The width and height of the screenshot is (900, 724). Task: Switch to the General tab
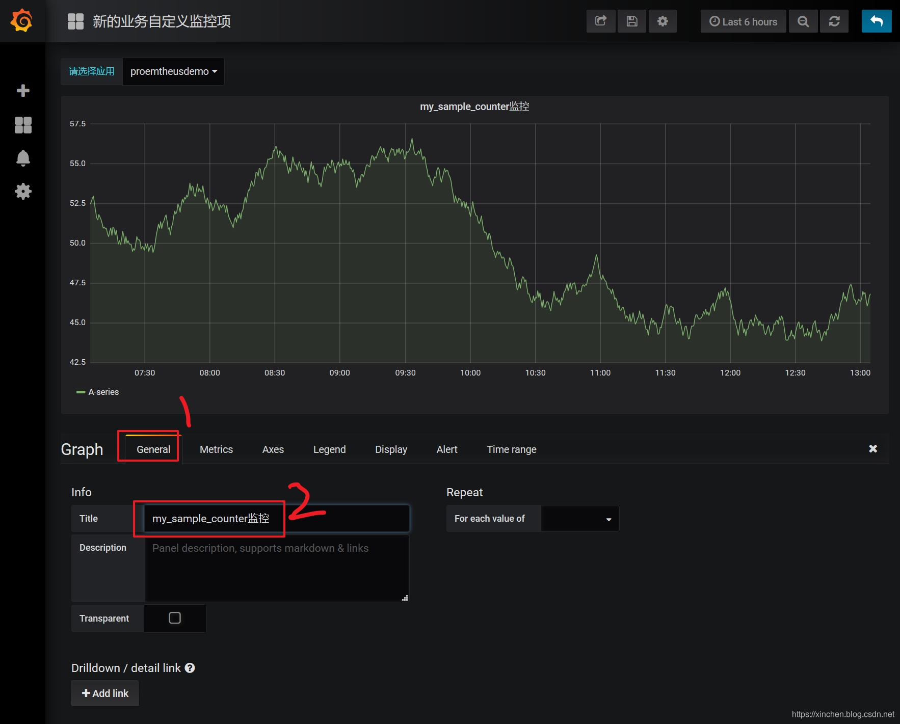(153, 449)
